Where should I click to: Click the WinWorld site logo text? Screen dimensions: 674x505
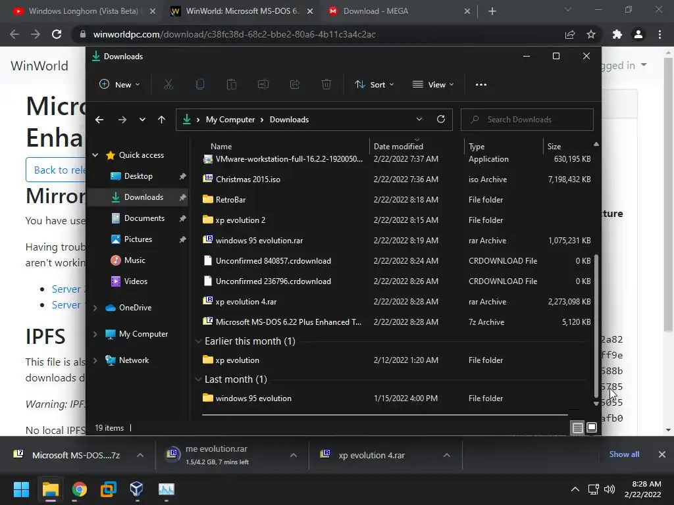(39, 66)
